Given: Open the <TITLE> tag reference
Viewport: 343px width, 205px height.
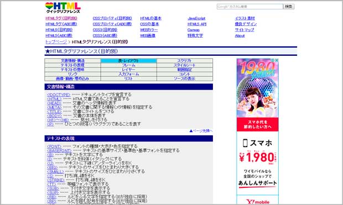Looking at the screenshot, I should (x=54, y=112).
